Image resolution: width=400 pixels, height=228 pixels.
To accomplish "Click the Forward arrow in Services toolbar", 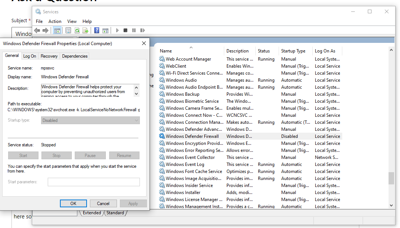I will (46, 31).
